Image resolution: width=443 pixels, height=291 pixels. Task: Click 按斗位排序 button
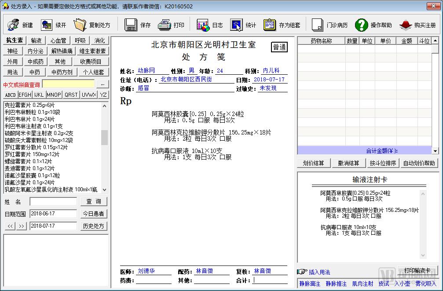pyautogui.click(x=383, y=163)
